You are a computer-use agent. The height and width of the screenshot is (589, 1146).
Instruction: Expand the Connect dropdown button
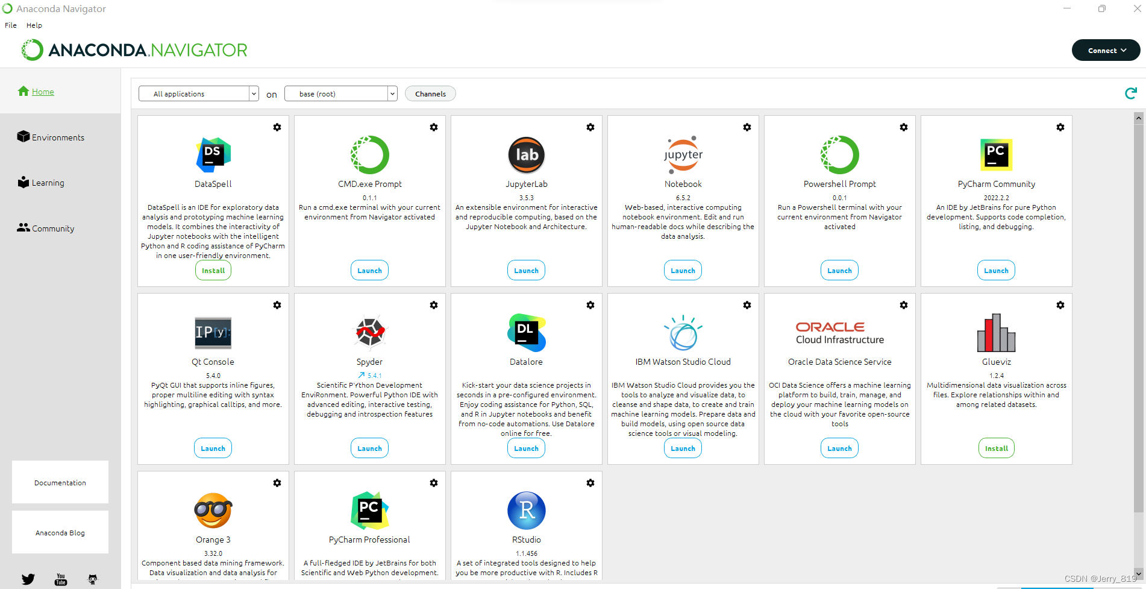(1106, 51)
